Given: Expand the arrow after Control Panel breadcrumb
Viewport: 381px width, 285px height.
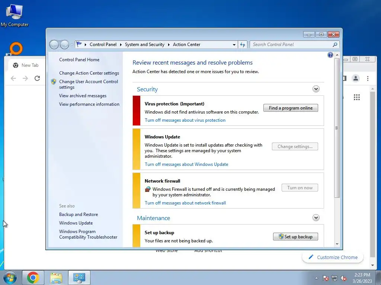Looking at the screenshot, I should pos(121,45).
